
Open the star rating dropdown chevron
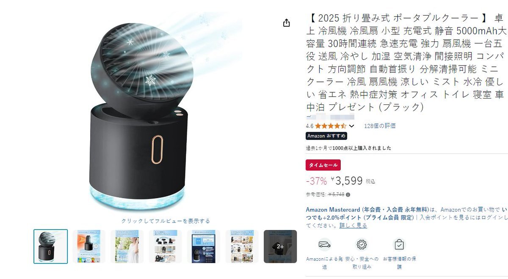tap(351, 126)
